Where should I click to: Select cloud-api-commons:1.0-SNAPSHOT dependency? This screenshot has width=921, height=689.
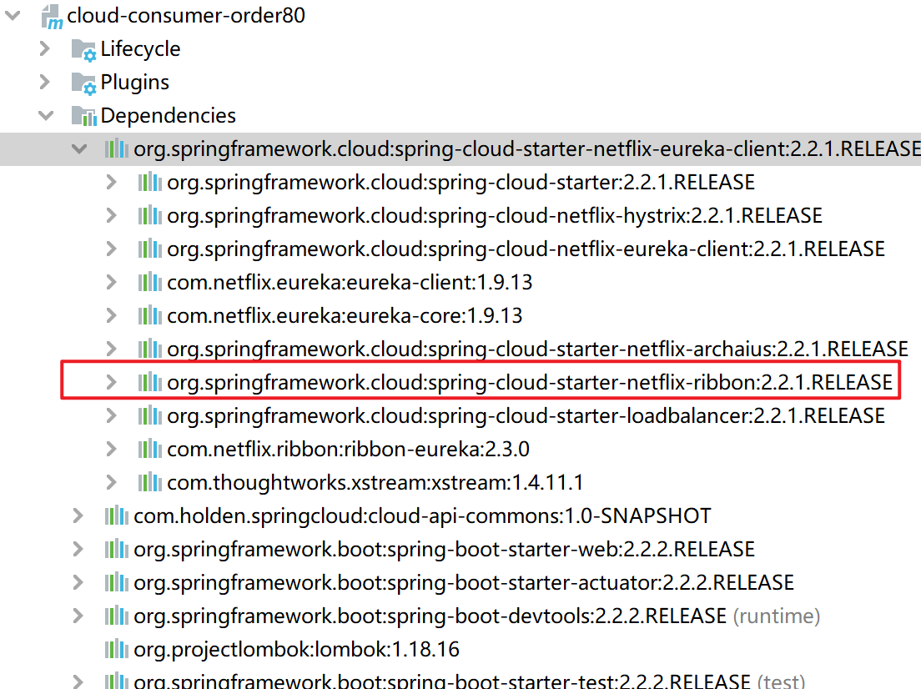422,516
